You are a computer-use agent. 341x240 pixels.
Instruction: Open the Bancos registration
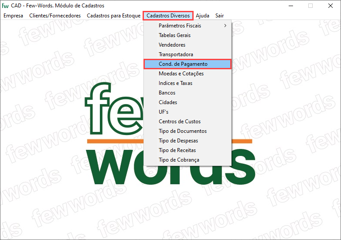[x=188, y=93]
